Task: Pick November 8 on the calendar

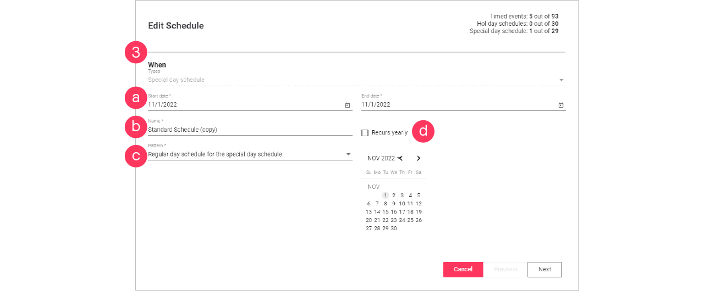Action: click(386, 203)
